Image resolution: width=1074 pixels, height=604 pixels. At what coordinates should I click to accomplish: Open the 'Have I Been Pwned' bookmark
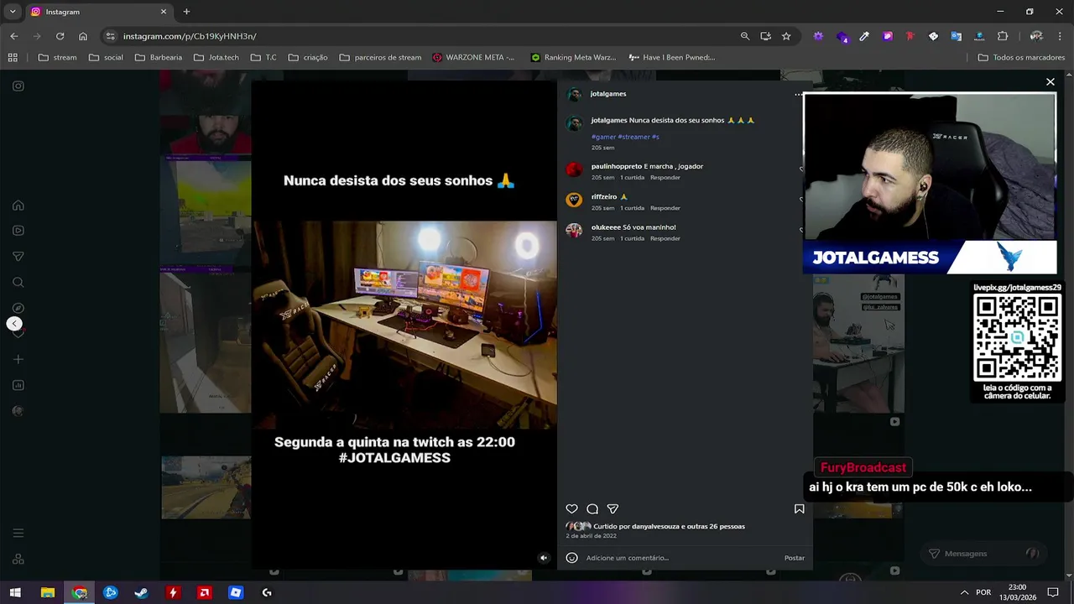point(671,57)
